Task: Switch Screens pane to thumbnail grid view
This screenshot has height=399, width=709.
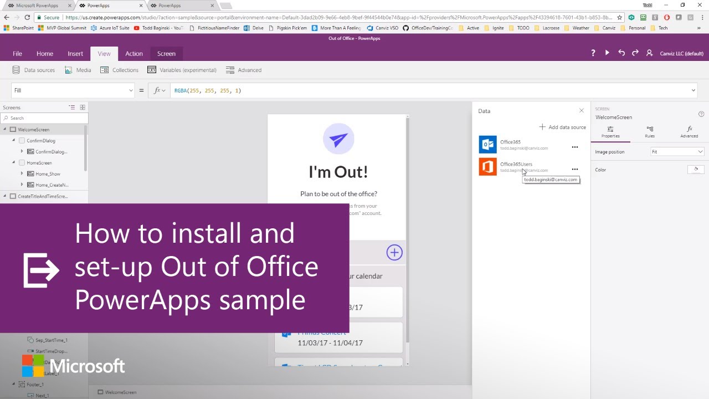Action: 83,108
